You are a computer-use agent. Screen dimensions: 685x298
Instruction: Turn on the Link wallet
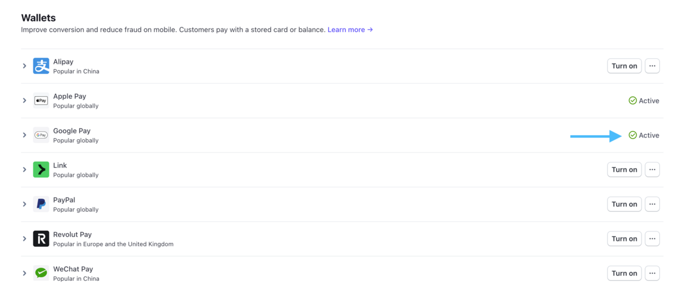pyautogui.click(x=624, y=170)
